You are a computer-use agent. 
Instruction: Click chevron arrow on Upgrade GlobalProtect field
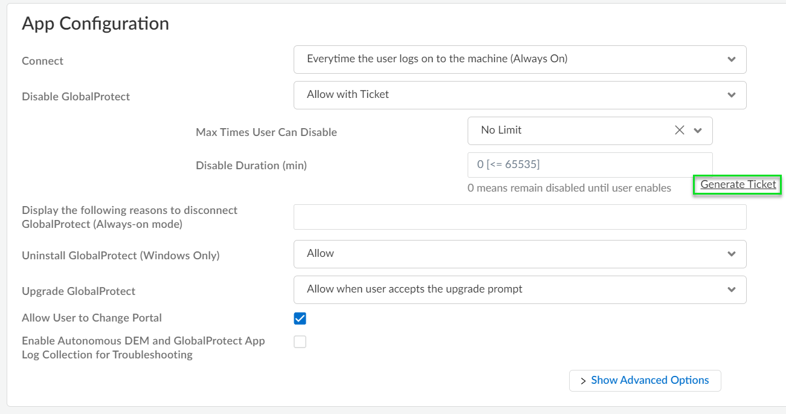(732, 290)
